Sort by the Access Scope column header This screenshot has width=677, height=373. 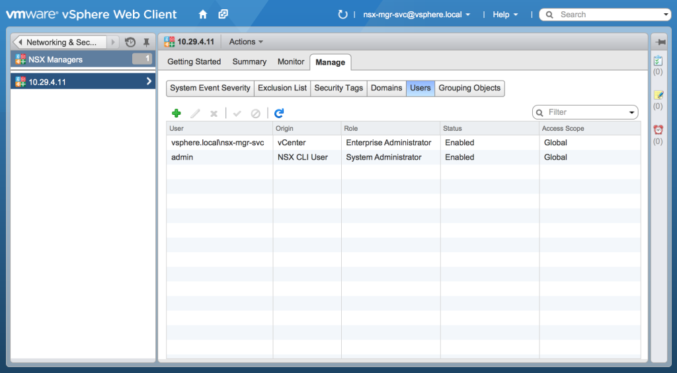coord(590,129)
